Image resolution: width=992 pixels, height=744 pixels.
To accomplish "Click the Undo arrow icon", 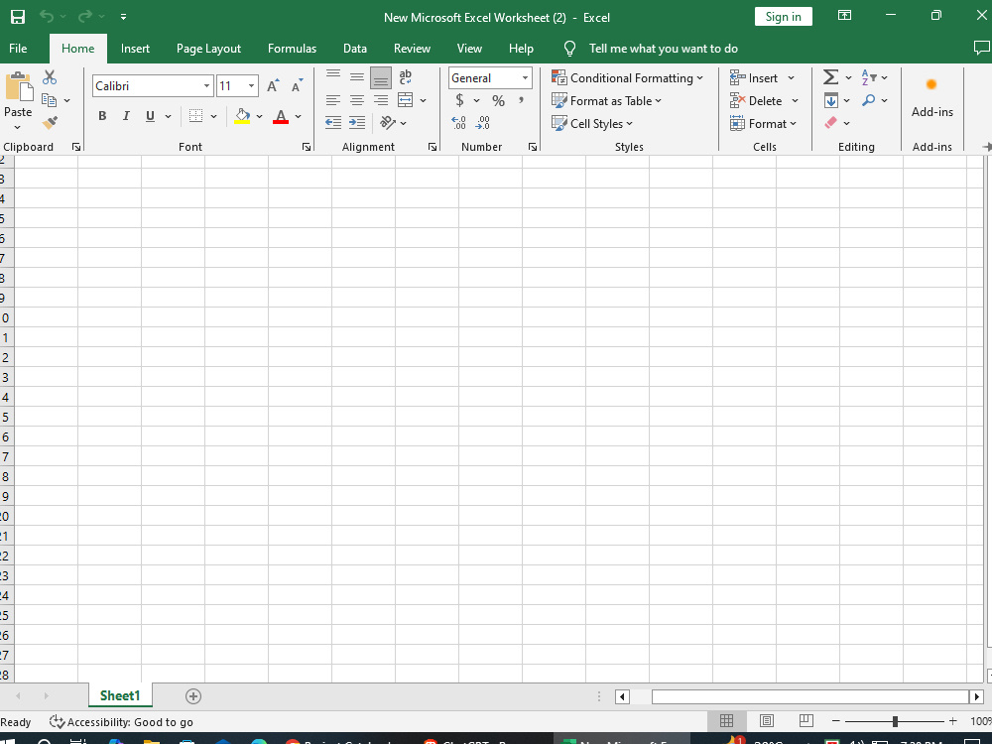I will point(47,17).
